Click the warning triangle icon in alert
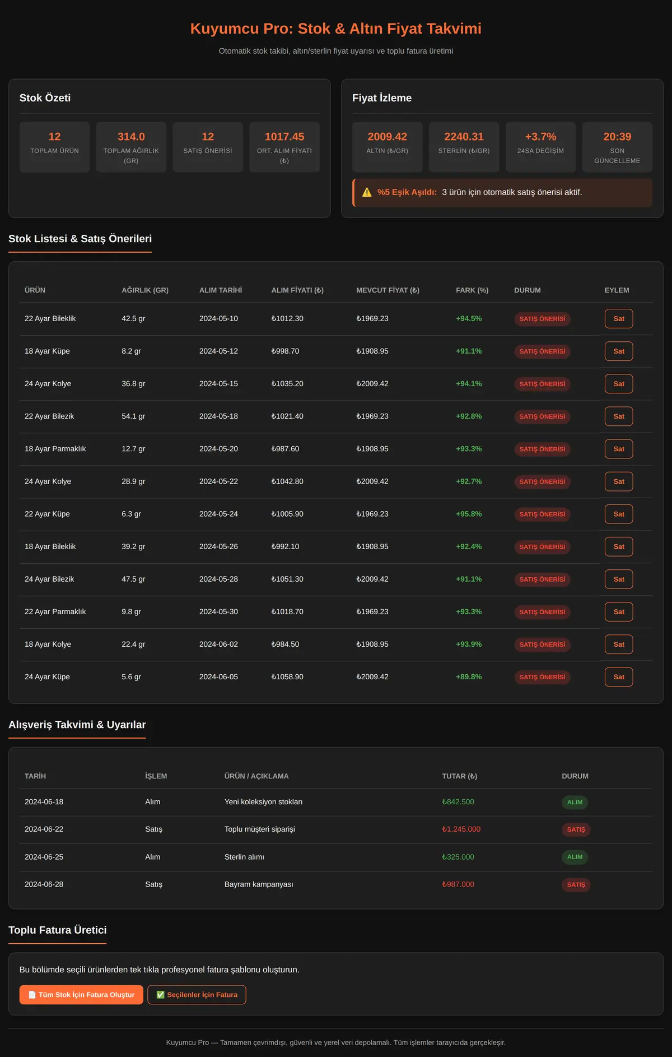This screenshot has width=672, height=1057. pyautogui.click(x=367, y=192)
